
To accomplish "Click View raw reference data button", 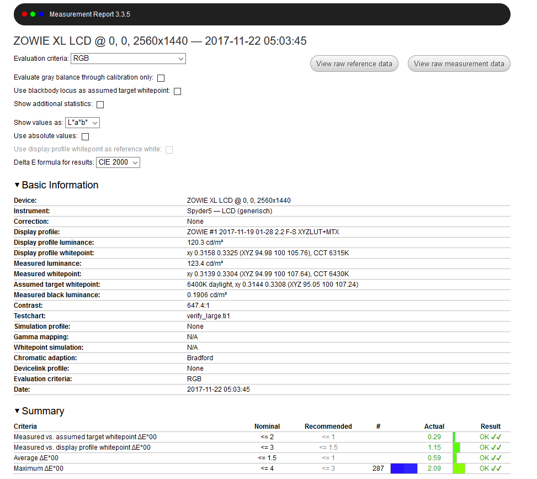I will coord(354,64).
